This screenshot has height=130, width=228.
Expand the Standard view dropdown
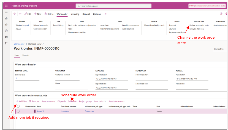click(x=36, y=44)
